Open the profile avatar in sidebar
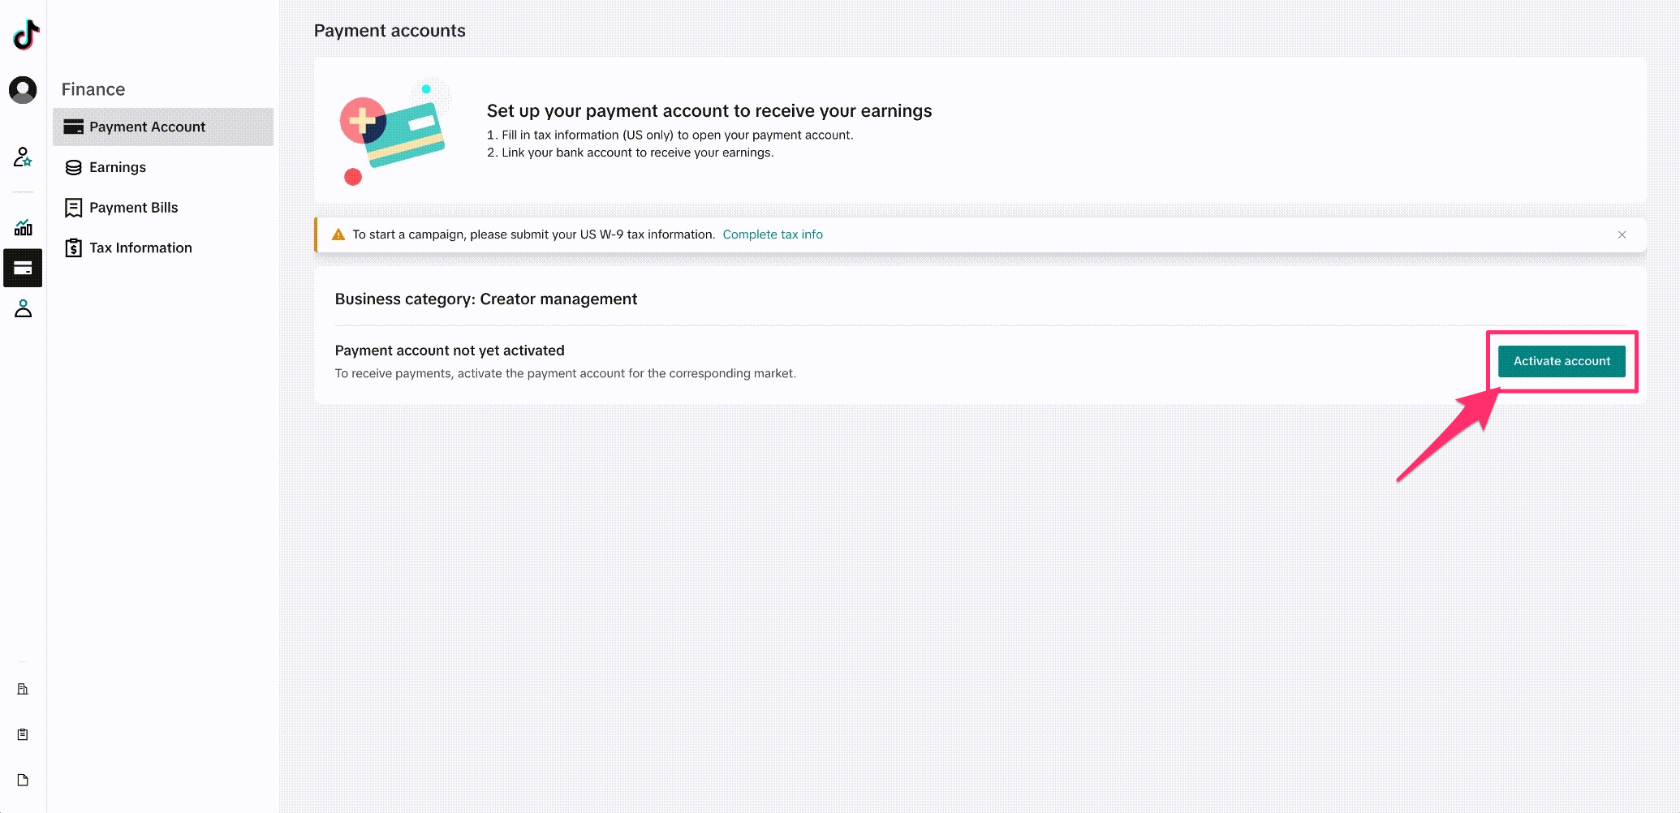Screen dimensions: 1680x813 click(x=23, y=89)
